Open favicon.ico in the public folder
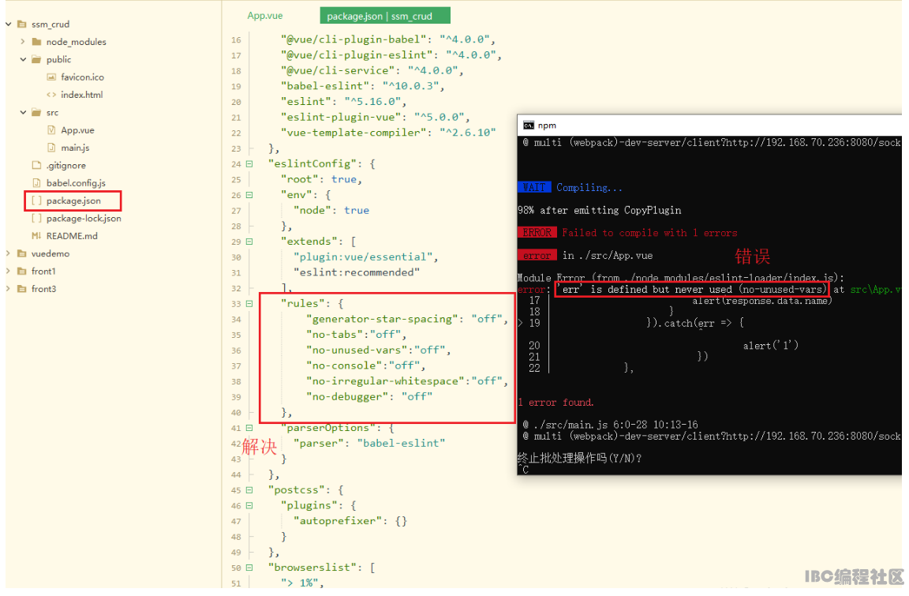The image size is (909, 596). tap(82, 77)
